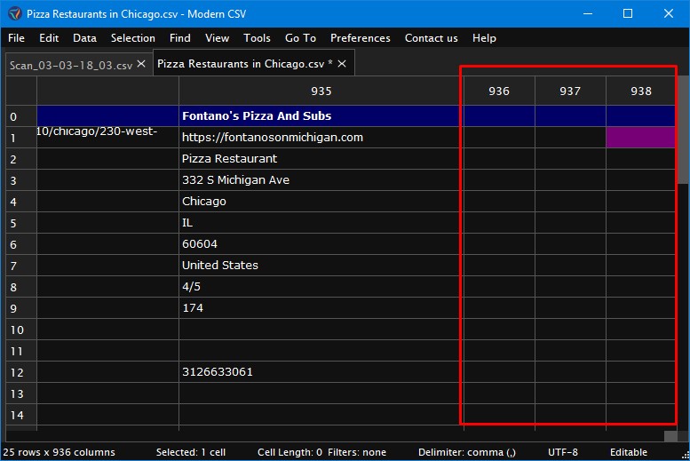This screenshot has width=690, height=461.
Task: Open the Tools menu
Action: tap(257, 38)
